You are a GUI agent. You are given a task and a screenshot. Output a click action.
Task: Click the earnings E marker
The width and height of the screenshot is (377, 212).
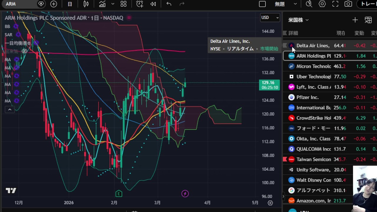click(119, 193)
